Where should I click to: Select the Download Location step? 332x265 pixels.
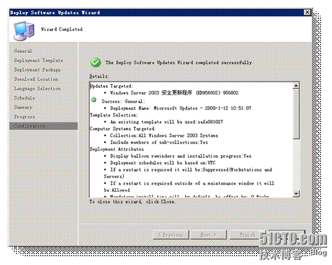(x=36, y=79)
